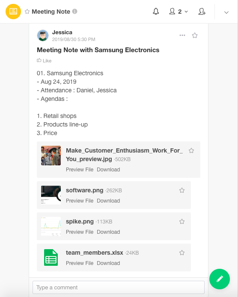Toggle star on Jessica's post
Image resolution: width=238 pixels, height=297 pixels.
(x=195, y=35)
